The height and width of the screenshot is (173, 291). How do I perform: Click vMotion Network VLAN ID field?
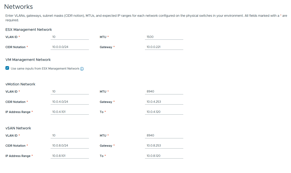coord(70,92)
